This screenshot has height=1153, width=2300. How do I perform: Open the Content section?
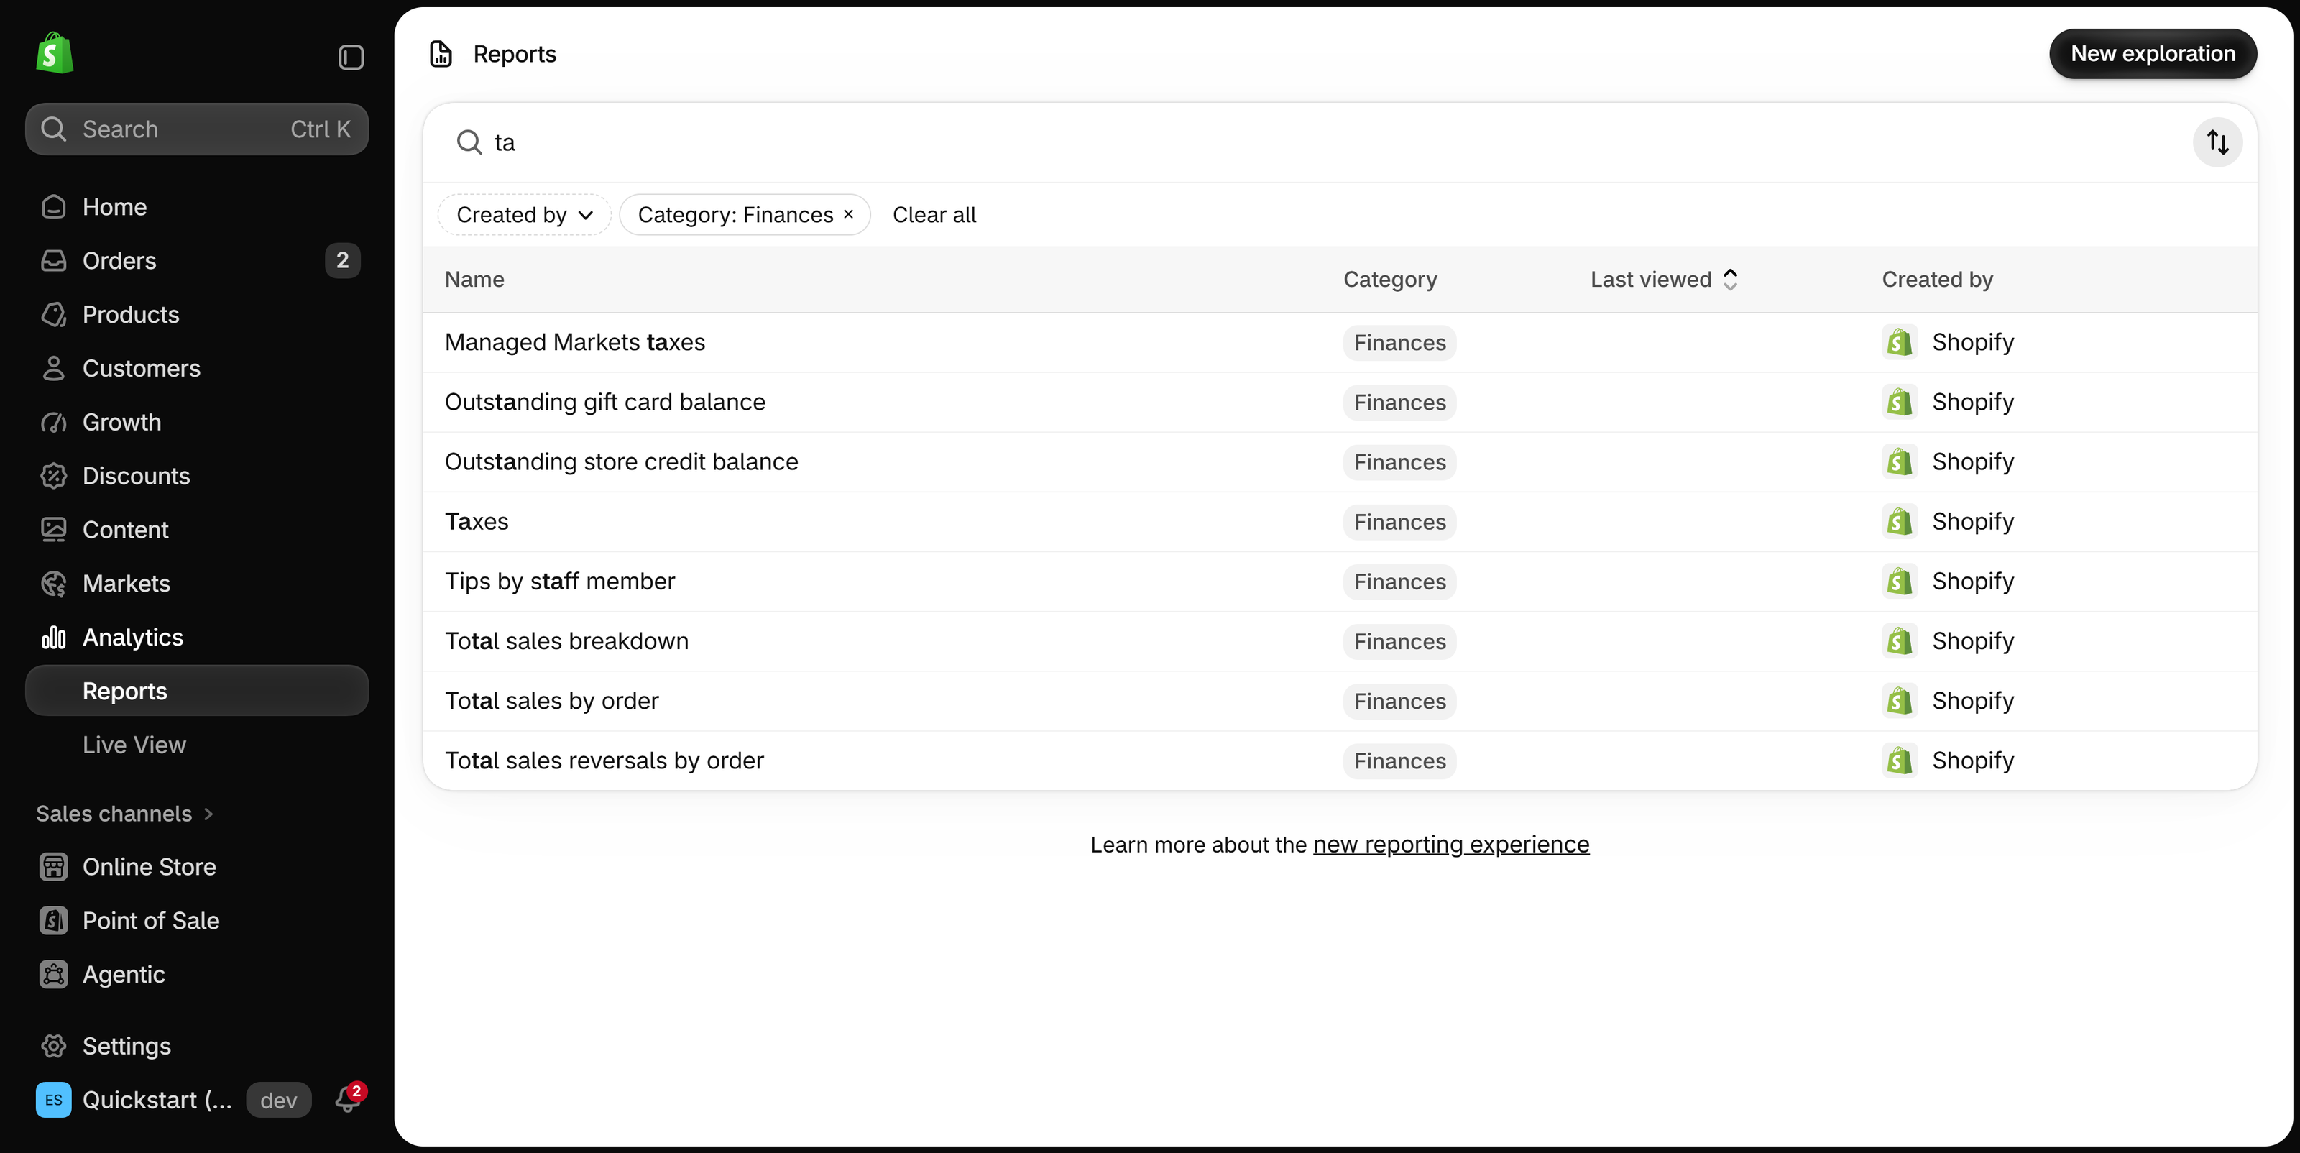click(x=196, y=530)
